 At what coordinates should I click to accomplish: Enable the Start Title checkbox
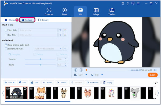click(6, 30)
